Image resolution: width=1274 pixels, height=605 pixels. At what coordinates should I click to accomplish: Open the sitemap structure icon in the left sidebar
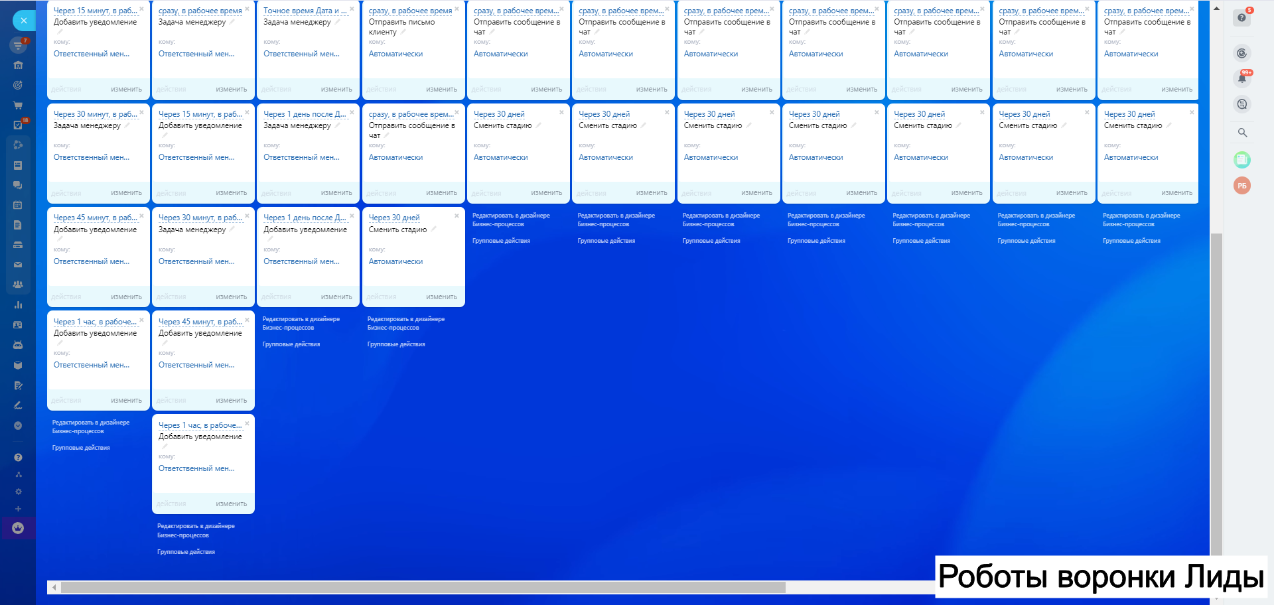pyautogui.click(x=18, y=474)
